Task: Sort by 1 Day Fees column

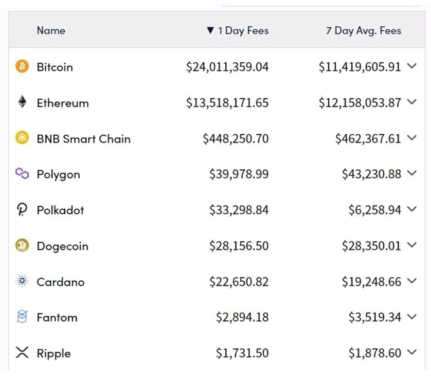Action: coord(238,31)
